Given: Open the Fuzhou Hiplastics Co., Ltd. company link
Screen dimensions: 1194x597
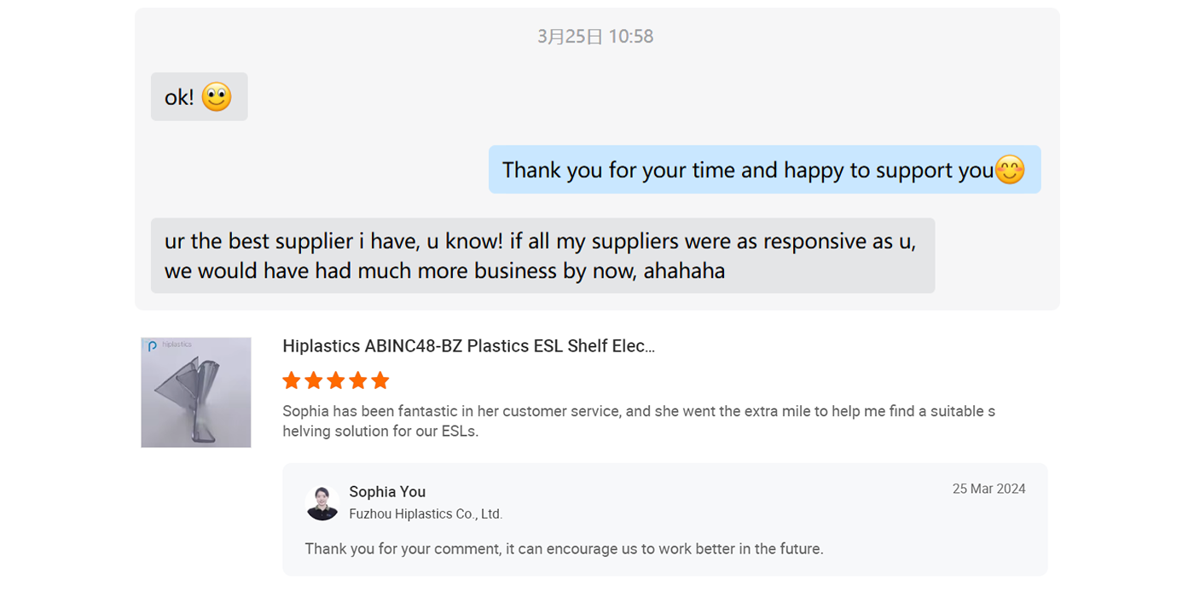Looking at the screenshot, I should pos(426,514).
